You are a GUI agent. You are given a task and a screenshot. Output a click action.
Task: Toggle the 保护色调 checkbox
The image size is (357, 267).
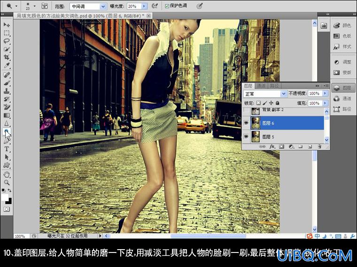click(167, 6)
